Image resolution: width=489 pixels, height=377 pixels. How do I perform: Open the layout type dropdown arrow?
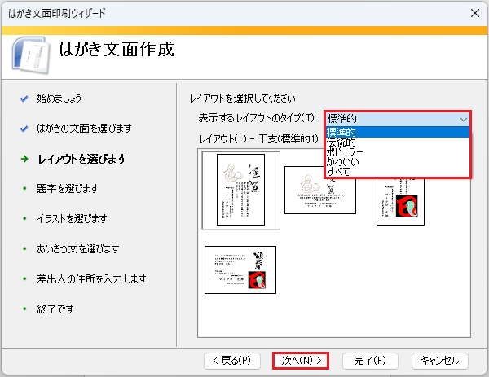[x=461, y=118]
